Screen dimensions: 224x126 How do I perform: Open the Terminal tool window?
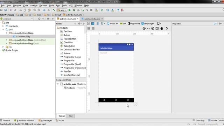coord(5,120)
